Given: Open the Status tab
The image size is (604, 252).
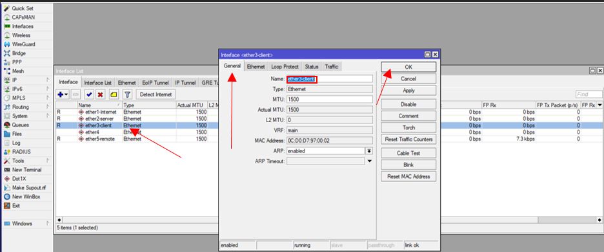Looking at the screenshot, I should [x=312, y=67].
